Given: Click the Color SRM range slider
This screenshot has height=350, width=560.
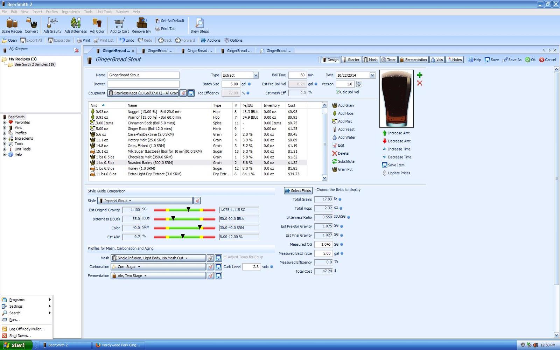Looking at the screenshot, I should point(184,228).
